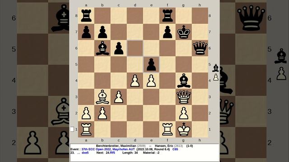289x162 pixels.
Task: Click Black's rating (2613)
Action: pos(178,146)
